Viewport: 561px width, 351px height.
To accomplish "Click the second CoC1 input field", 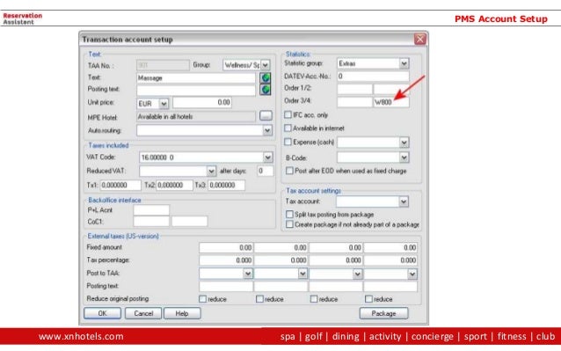I will [190, 222].
